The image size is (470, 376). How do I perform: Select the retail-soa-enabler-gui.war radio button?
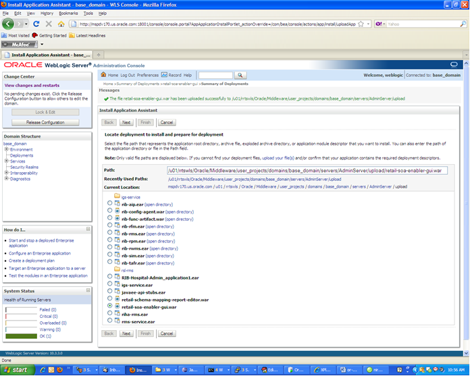point(109,306)
